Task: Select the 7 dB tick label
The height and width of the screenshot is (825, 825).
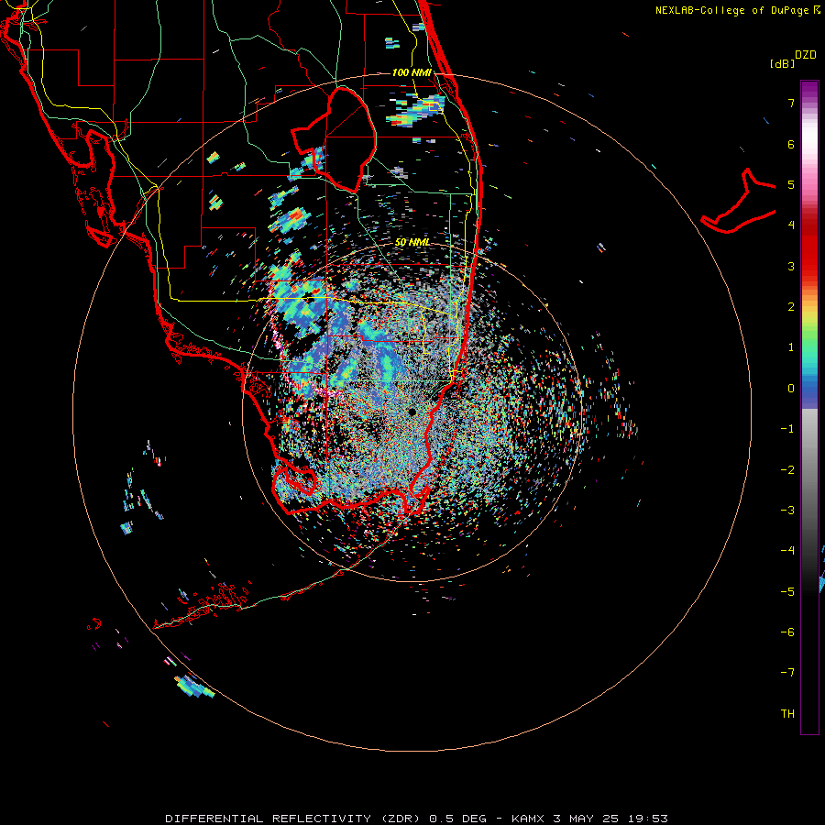Action: coord(791,103)
